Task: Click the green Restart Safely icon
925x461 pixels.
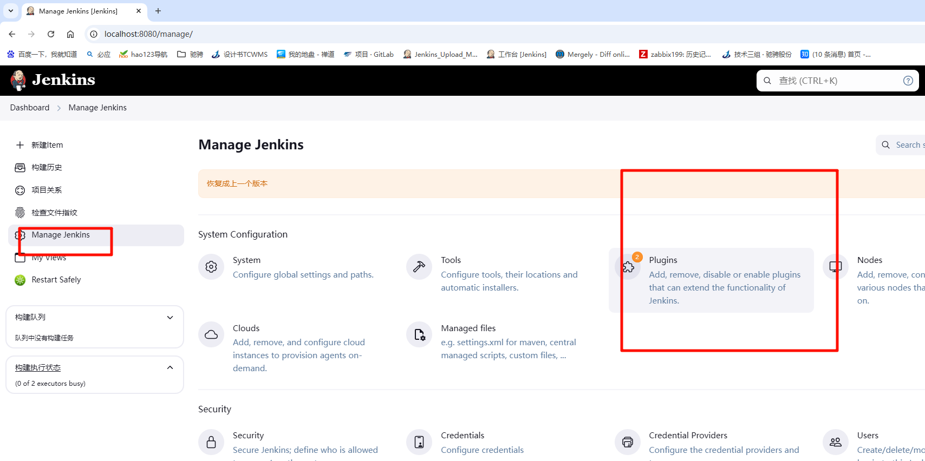Action: tap(20, 280)
